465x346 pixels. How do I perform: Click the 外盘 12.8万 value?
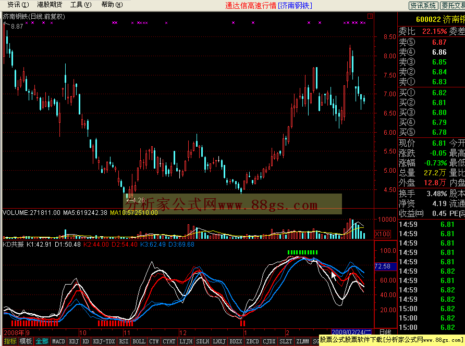435,183
